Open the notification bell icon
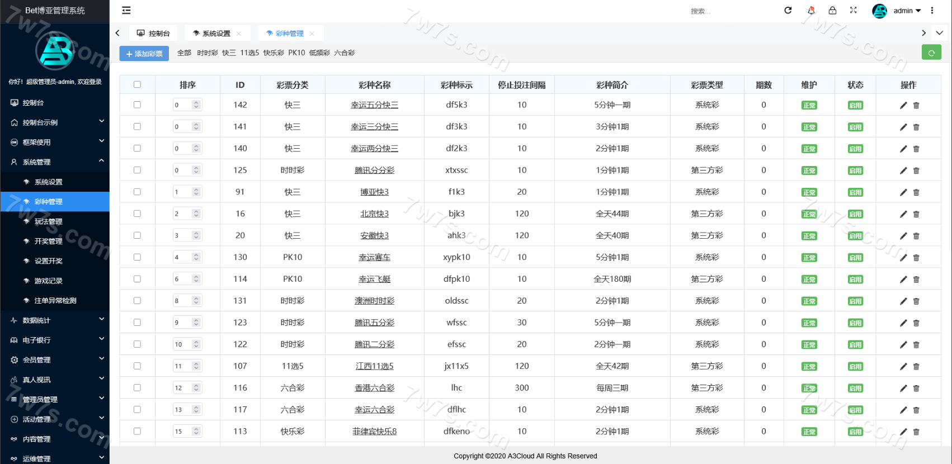 [811, 10]
